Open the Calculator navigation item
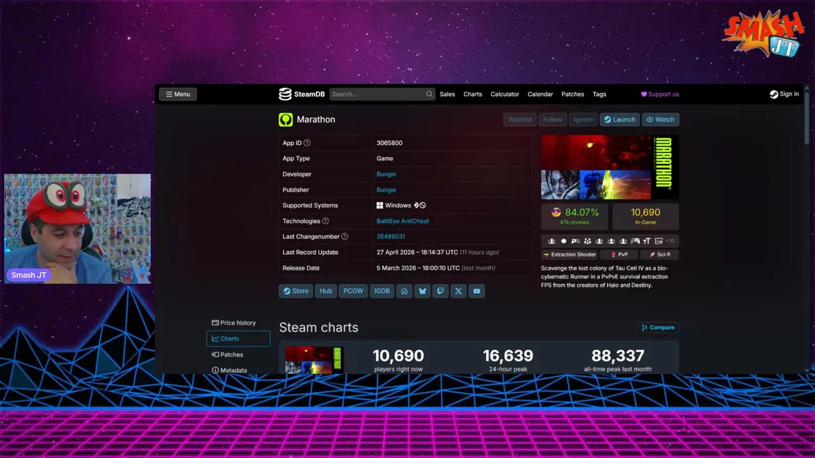815x458 pixels. pyautogui.click(x=504, y=94)
